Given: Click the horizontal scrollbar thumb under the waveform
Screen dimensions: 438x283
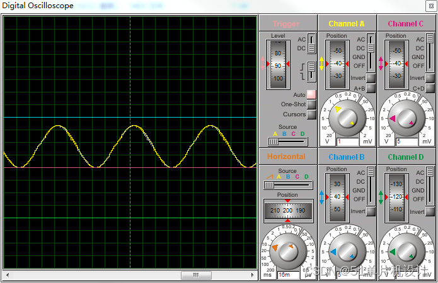Looking at the screenshot, I should [x=196, y=275].
